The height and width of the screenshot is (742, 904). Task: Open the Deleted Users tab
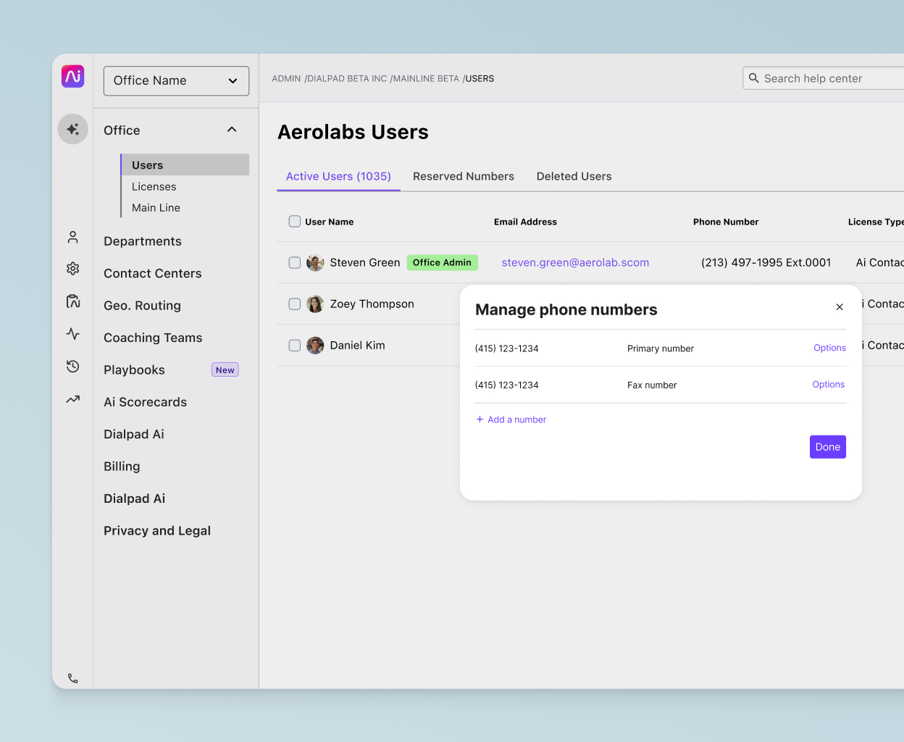(574, 176)
